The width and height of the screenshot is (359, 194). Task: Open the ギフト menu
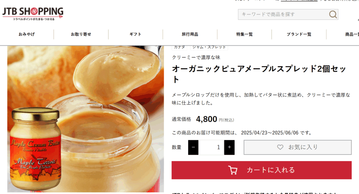tap(135, 34)
